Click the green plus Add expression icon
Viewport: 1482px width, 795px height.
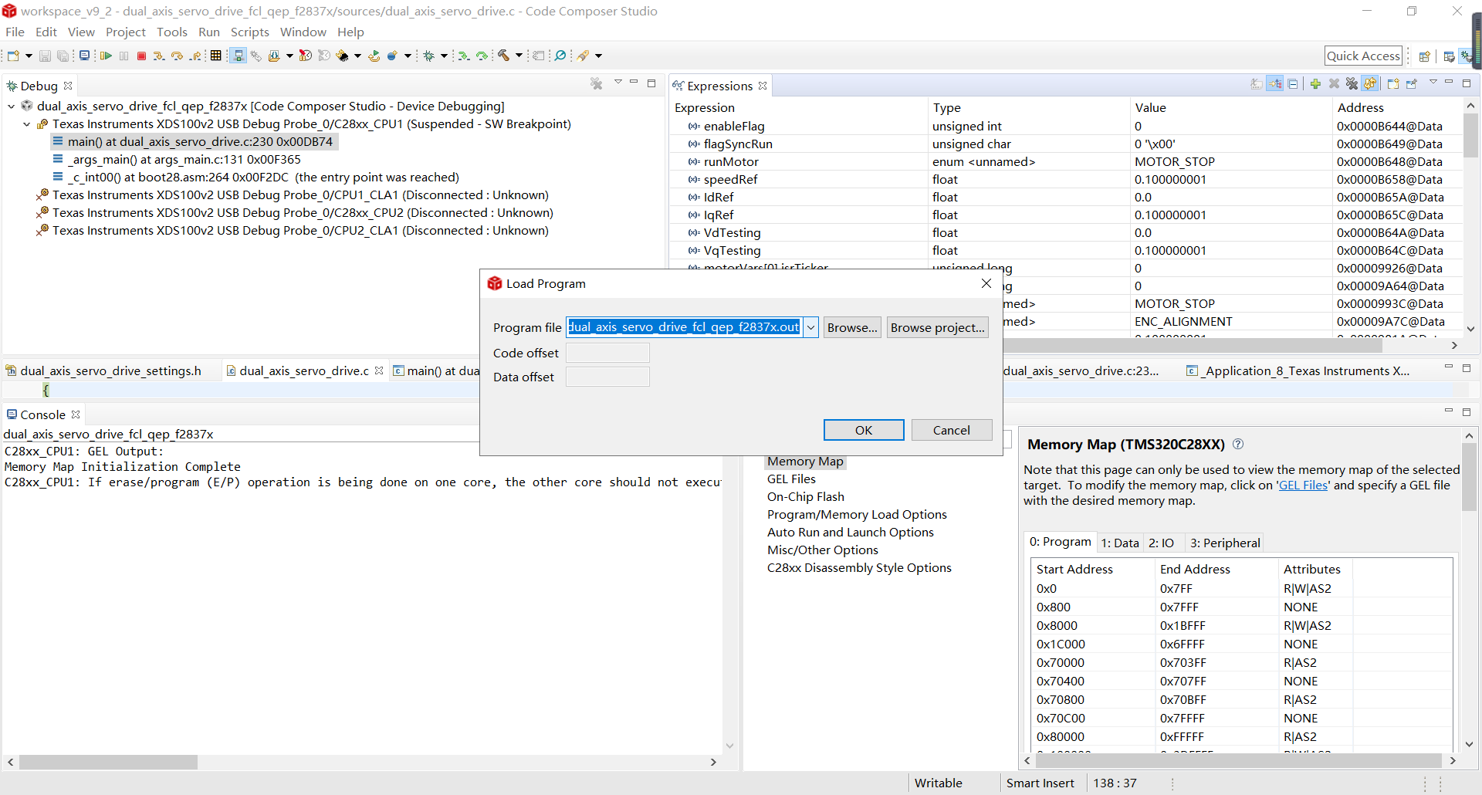1315,84
